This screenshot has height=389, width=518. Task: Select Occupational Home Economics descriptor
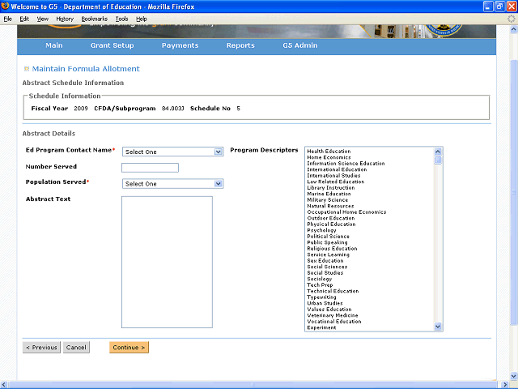click(346, 212)
